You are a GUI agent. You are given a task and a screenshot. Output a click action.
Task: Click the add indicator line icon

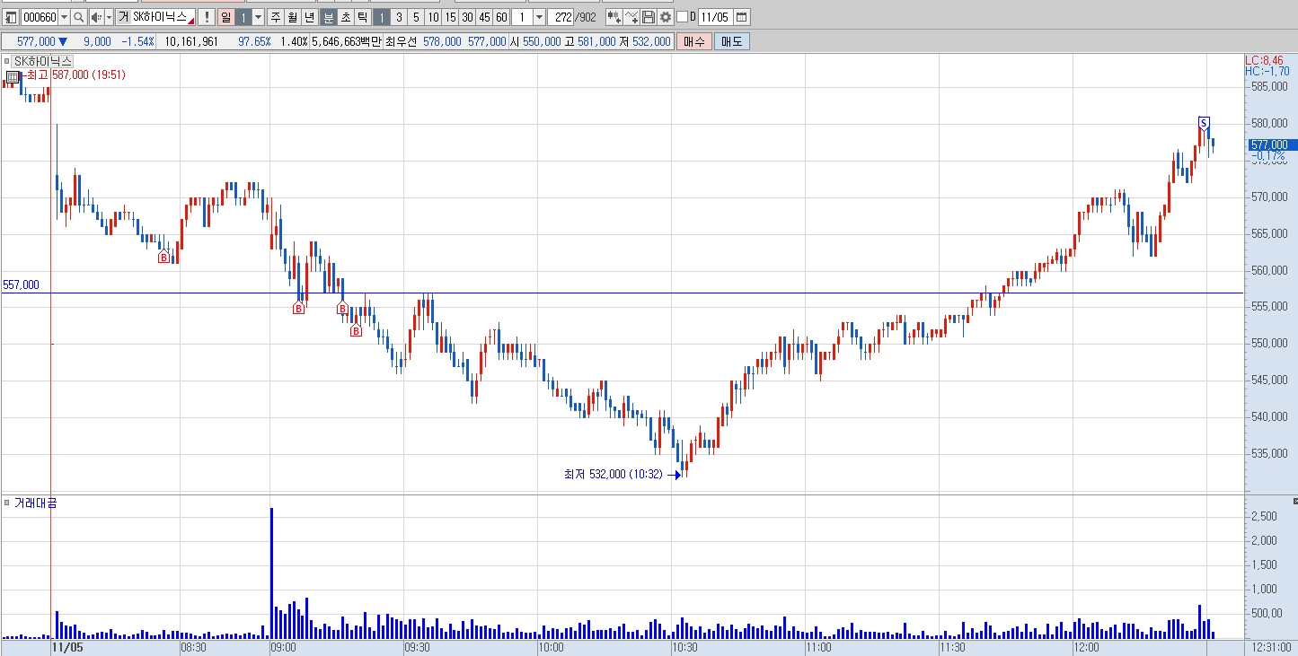(631, 17)
